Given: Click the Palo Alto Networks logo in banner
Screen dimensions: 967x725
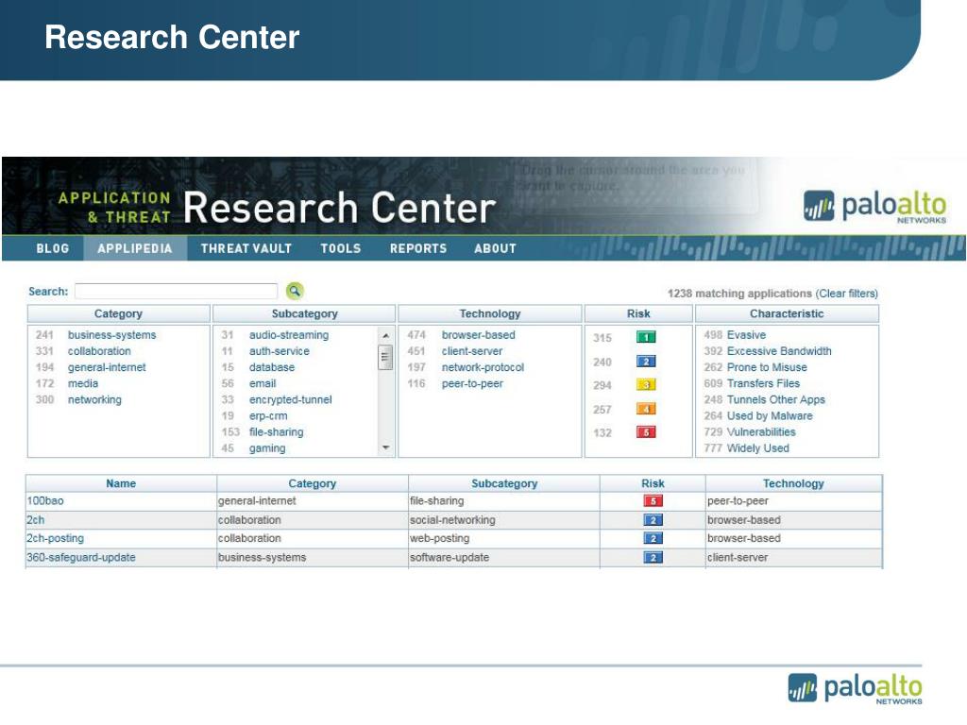Looking at the screenshot, I should (x=874, y=206).
